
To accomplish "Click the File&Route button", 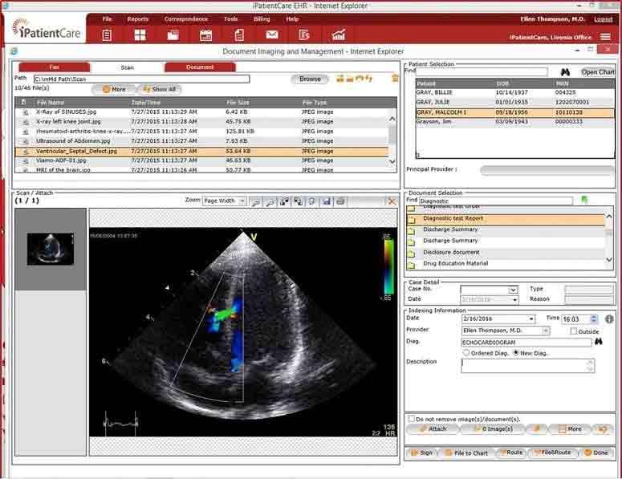I will point(552,453).
